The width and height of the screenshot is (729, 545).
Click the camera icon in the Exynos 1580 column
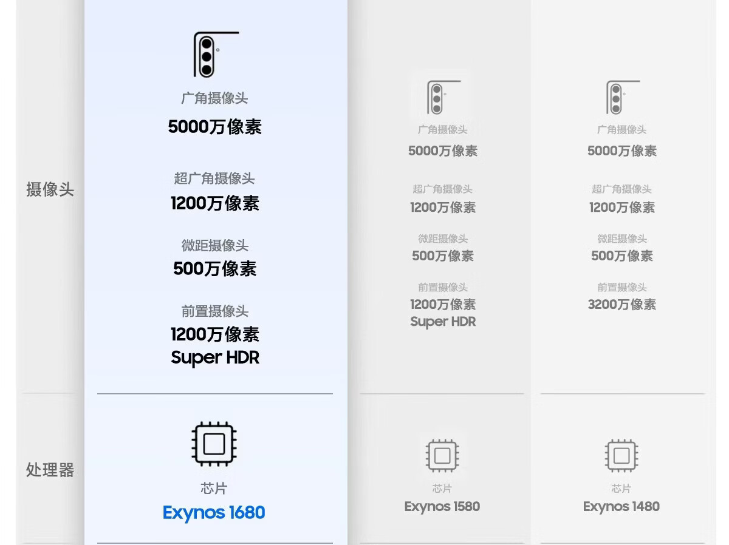point(443,97)
